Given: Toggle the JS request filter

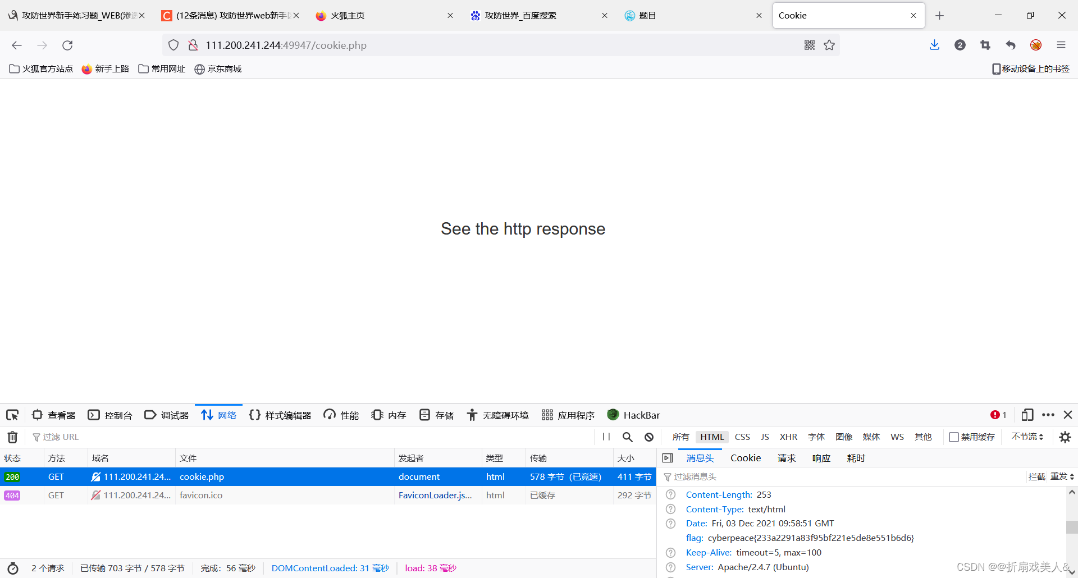Looking at the screenshot, I should click(x=765, y=437).
